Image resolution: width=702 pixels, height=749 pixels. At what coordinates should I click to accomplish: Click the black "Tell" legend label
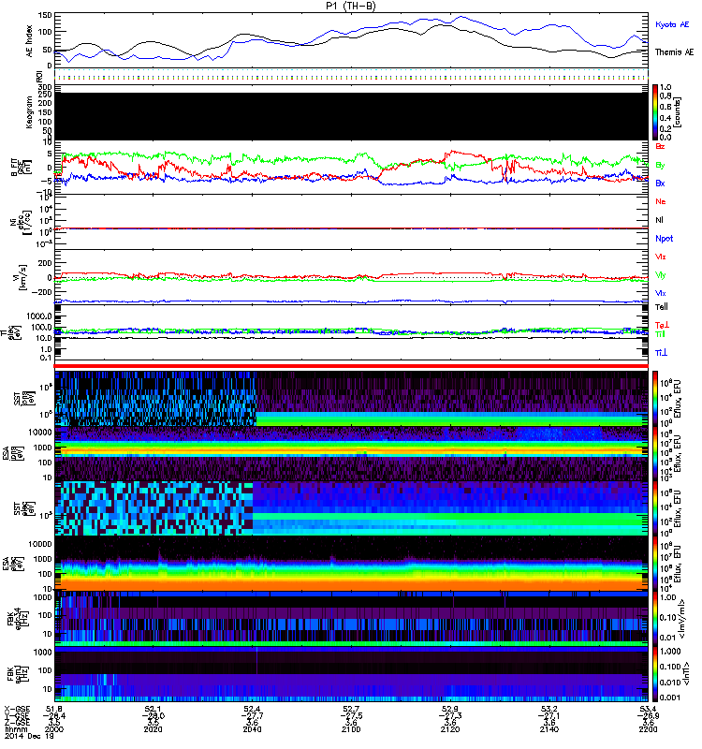(x=662, y=307)
